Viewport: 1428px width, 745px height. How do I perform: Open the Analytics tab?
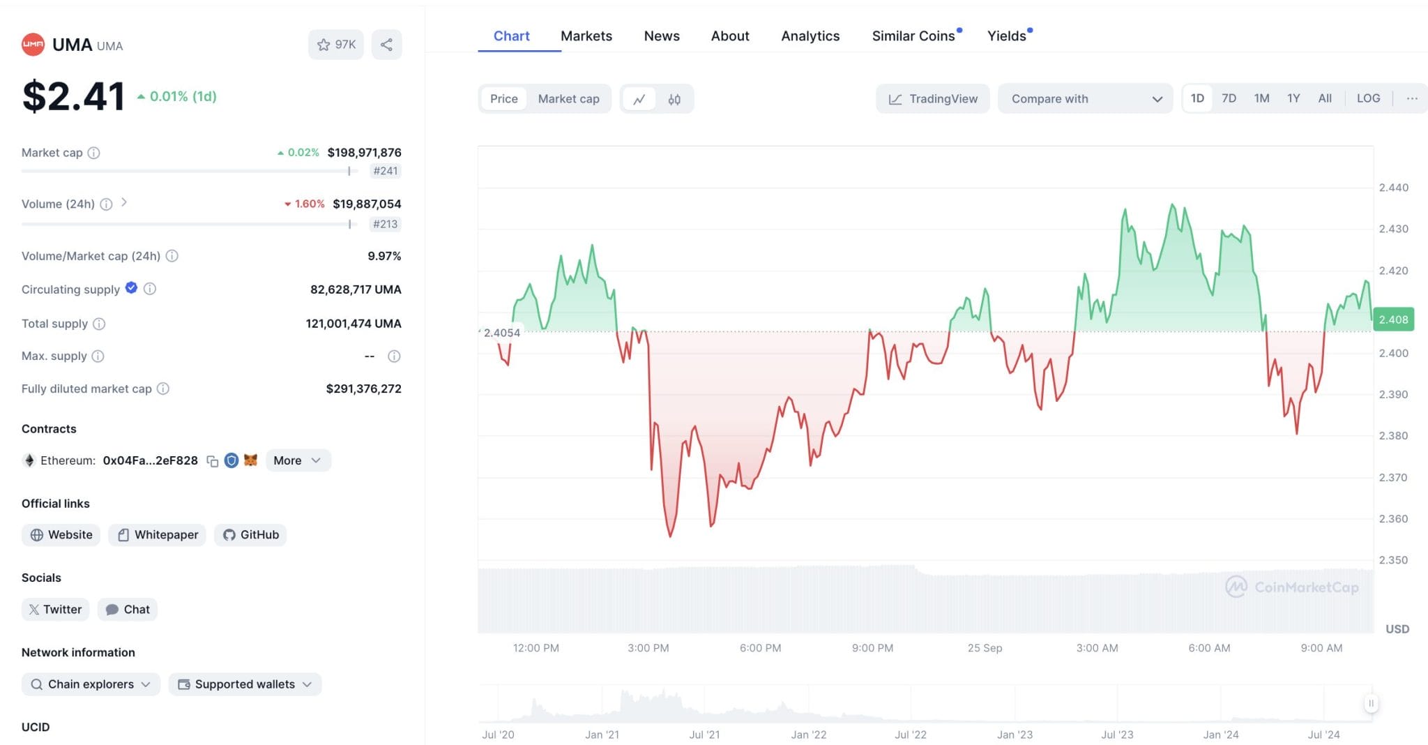pos(810,36)
